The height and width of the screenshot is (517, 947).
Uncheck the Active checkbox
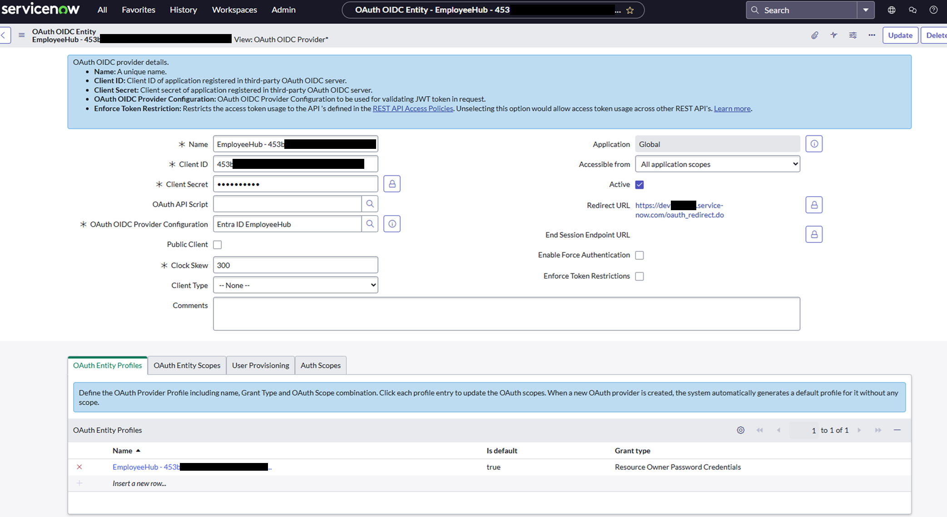pos(640,184)
